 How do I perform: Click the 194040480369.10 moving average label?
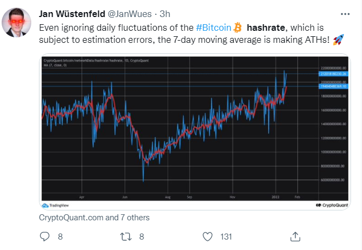[333, 86]
